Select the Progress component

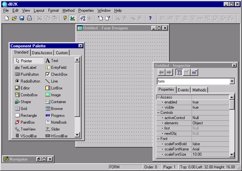coord(55,116)
